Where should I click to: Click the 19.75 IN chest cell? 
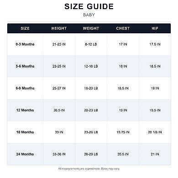point(123,132)
